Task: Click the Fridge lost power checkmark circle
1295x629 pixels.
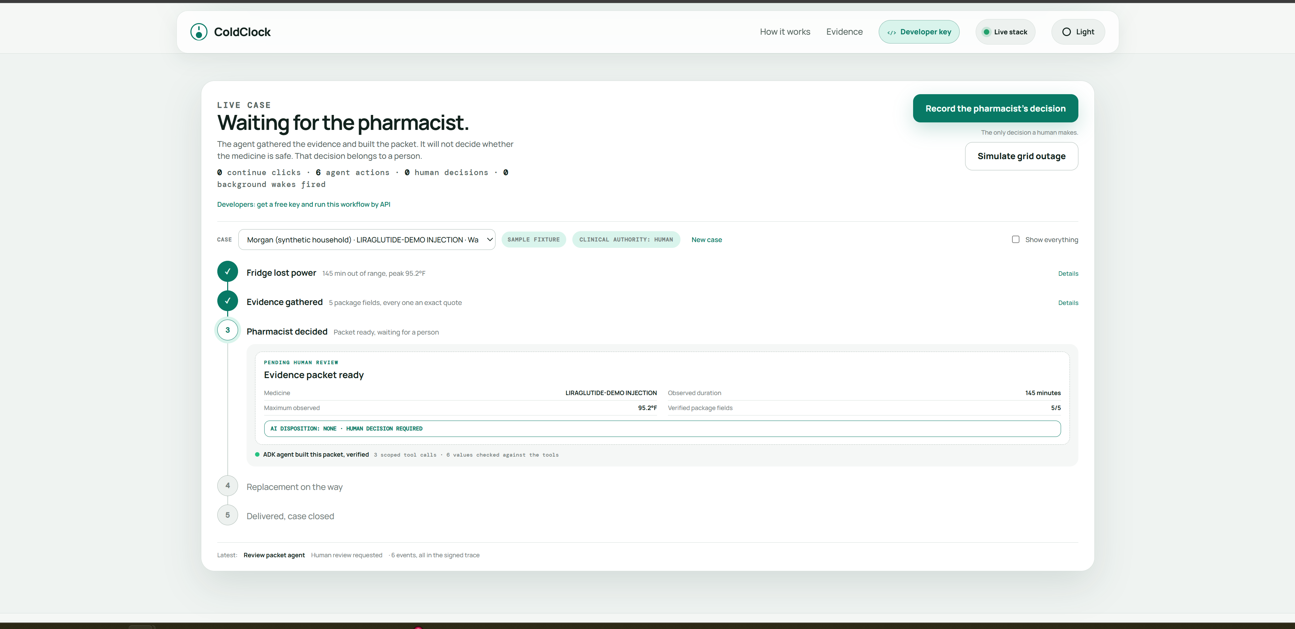Action: pos(228,272)
